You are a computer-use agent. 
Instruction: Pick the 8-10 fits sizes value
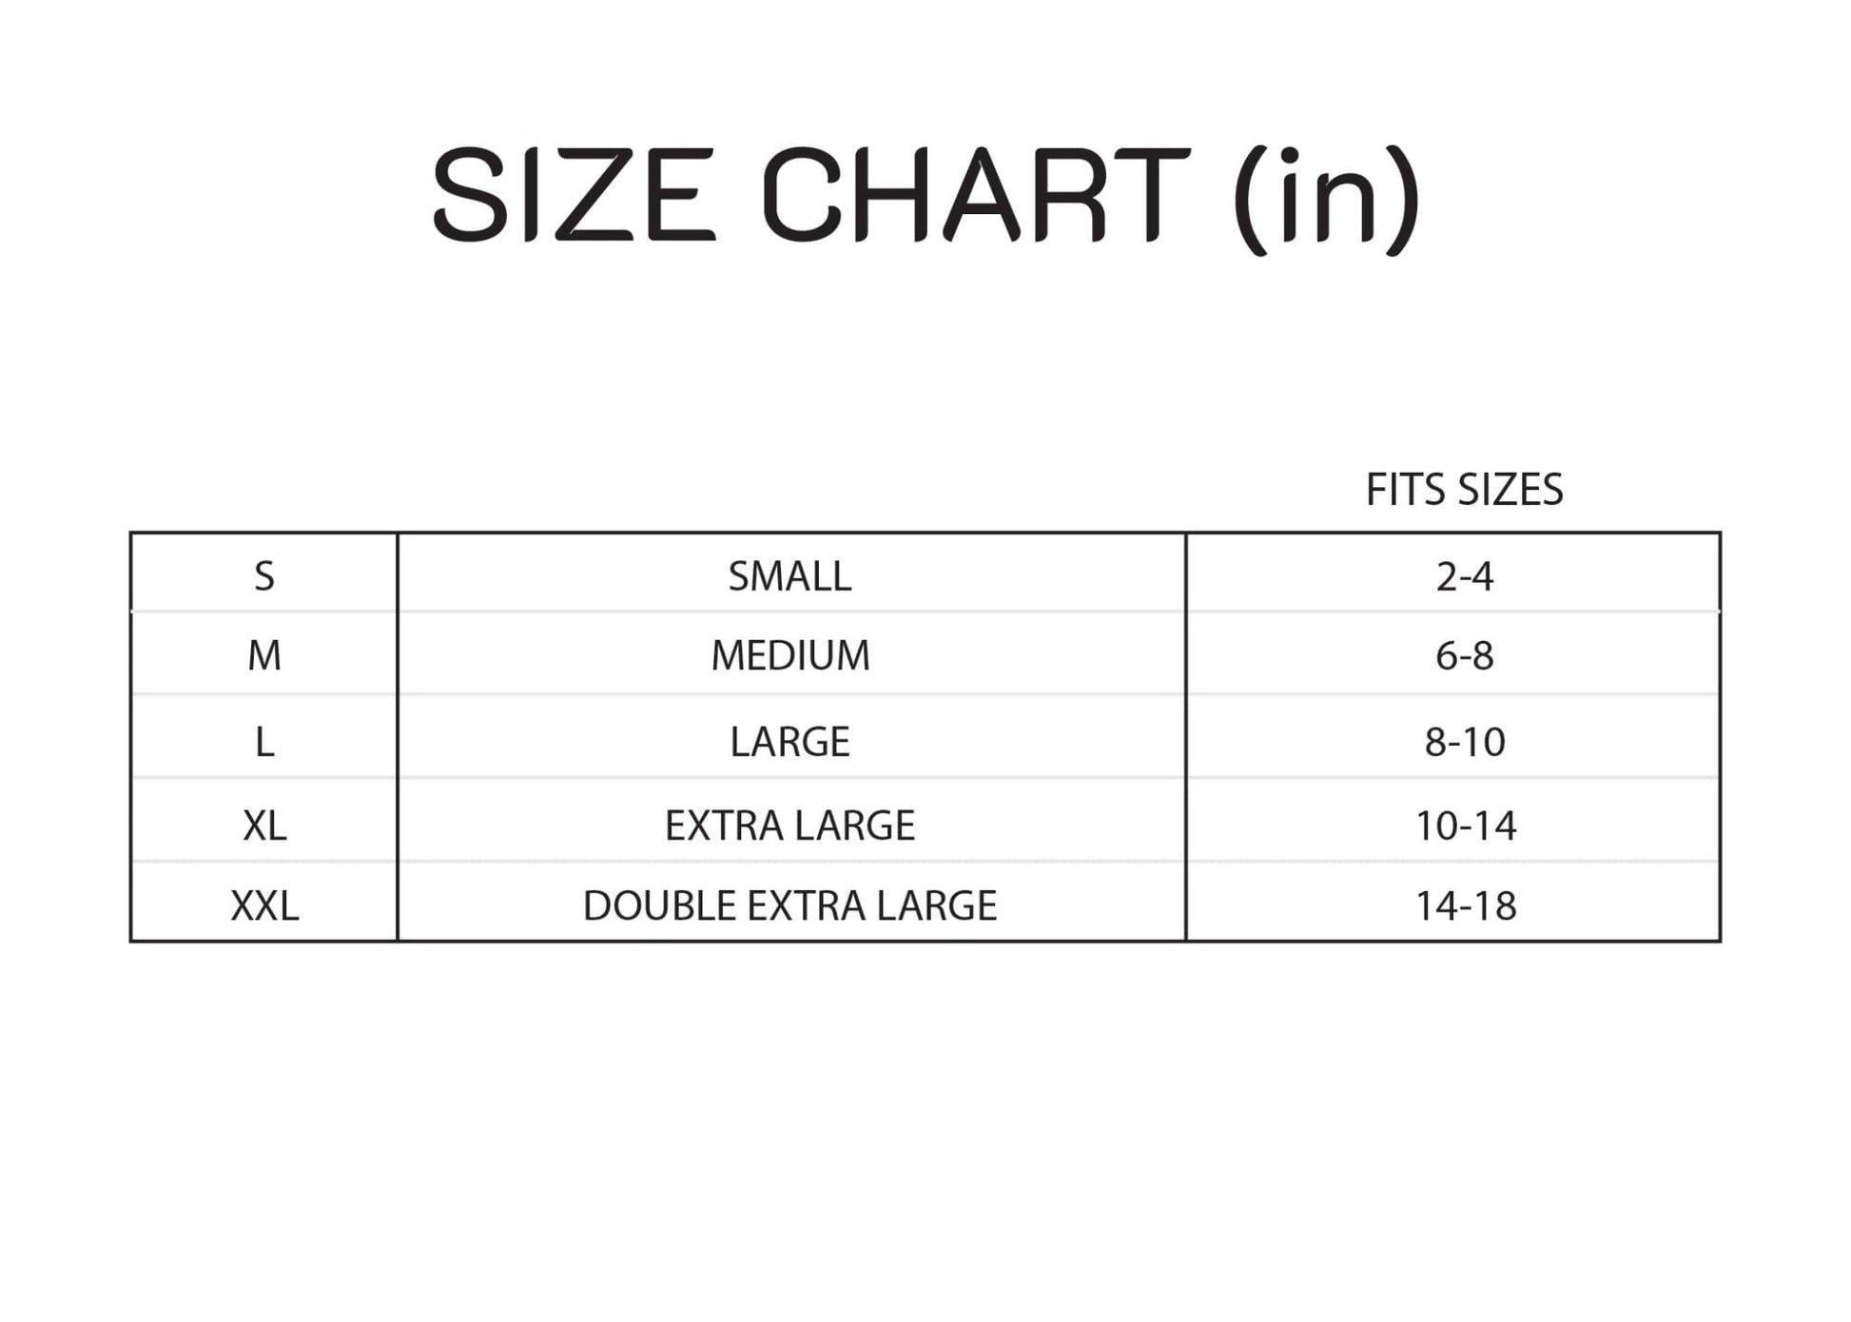(x=1465, y=742)
